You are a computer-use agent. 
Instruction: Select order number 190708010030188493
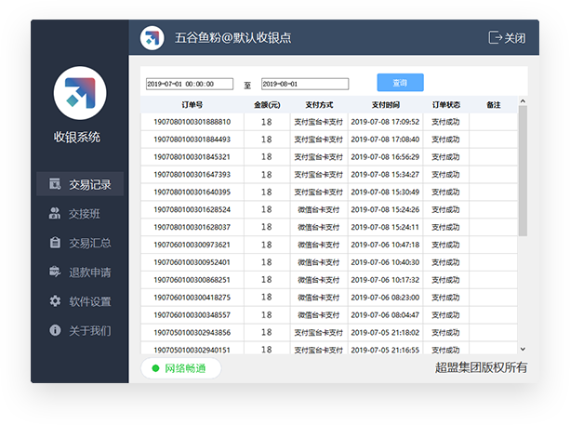point(192,139)
